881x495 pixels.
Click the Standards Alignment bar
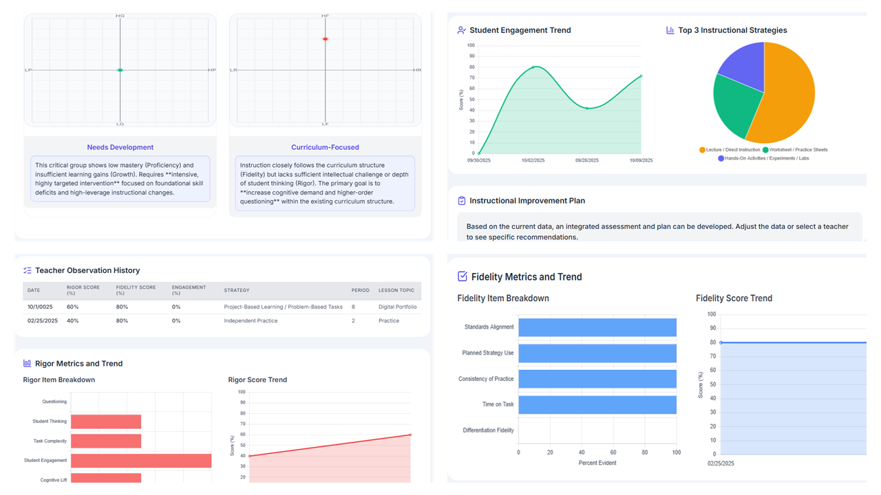tap(597, 327)
